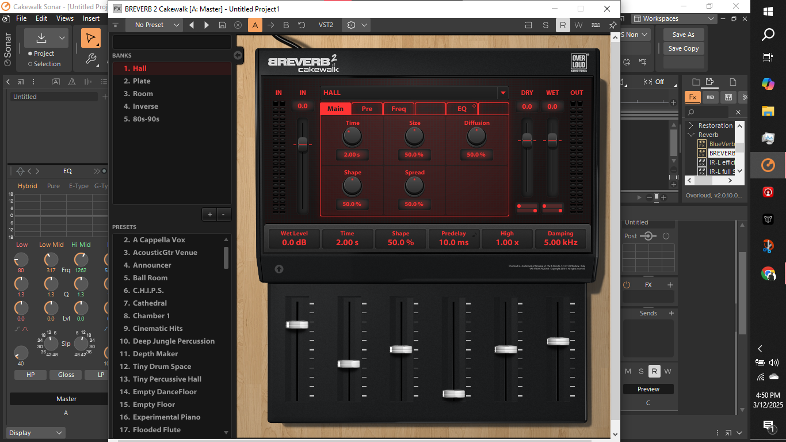Toggle the A/B comparison to setting B
The image size is (786, 442).
286,25
